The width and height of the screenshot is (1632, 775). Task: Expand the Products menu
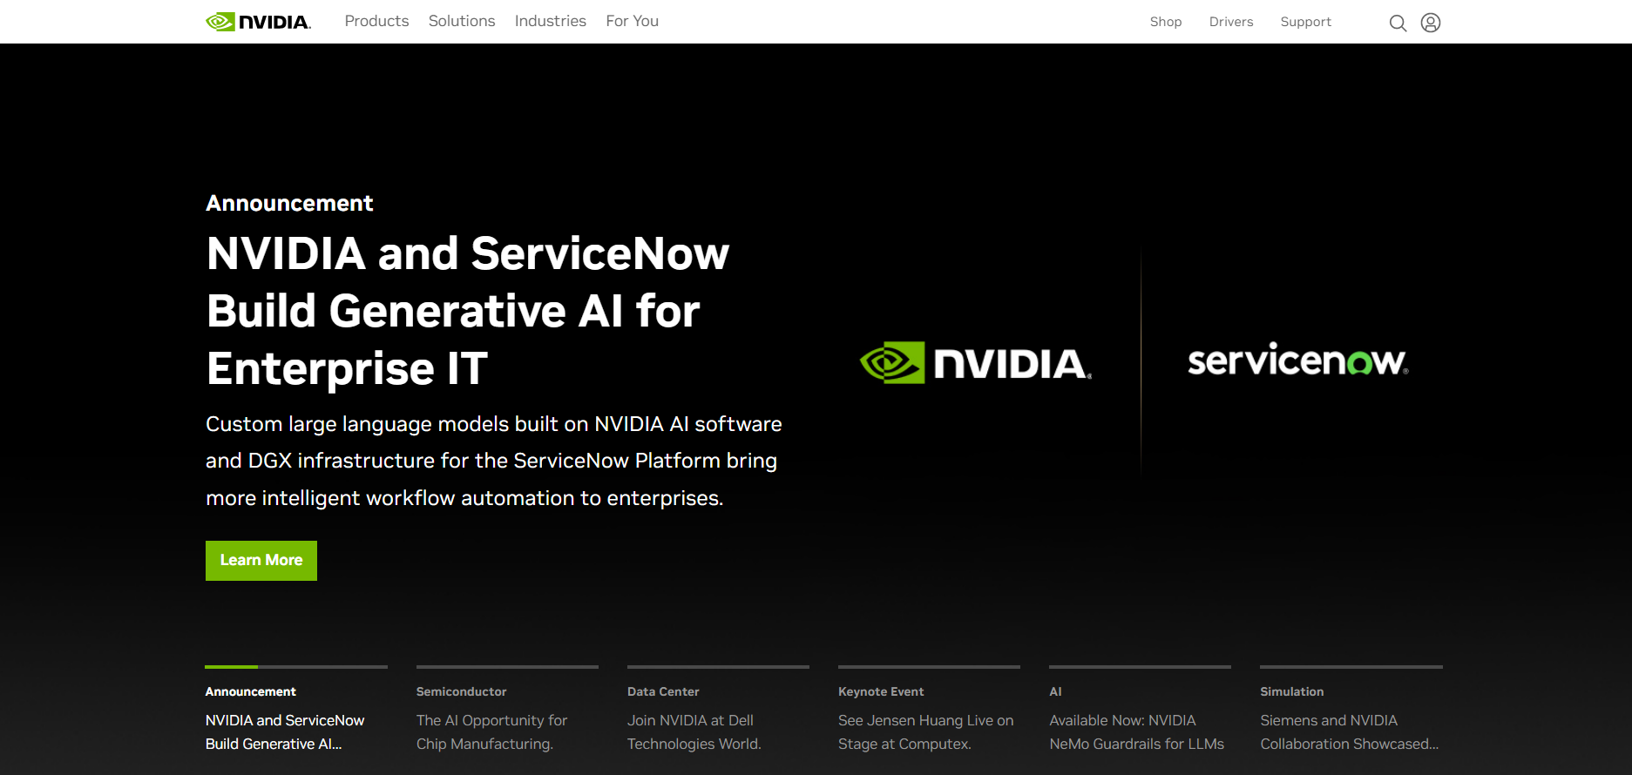[x=376, y=21]
